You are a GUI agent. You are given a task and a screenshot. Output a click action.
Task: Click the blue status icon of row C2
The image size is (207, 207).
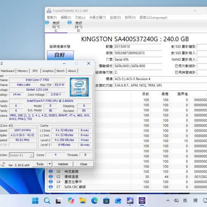tap(51, 177)
